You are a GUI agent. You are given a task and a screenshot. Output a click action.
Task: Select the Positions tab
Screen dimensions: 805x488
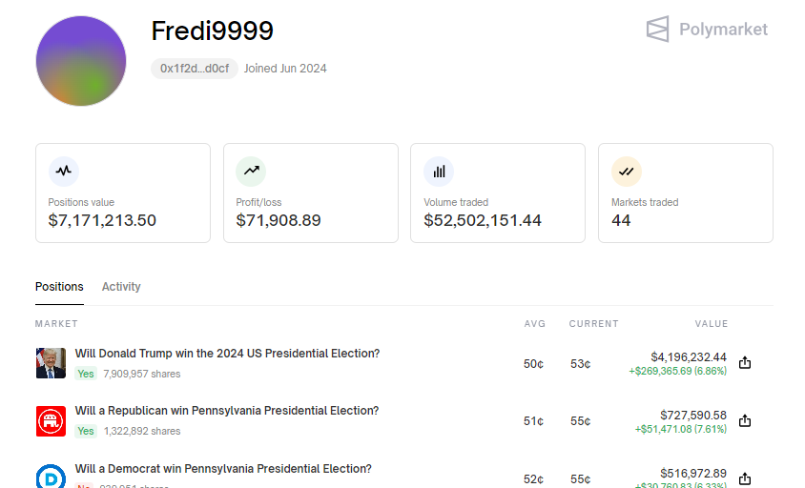(59, 287)
